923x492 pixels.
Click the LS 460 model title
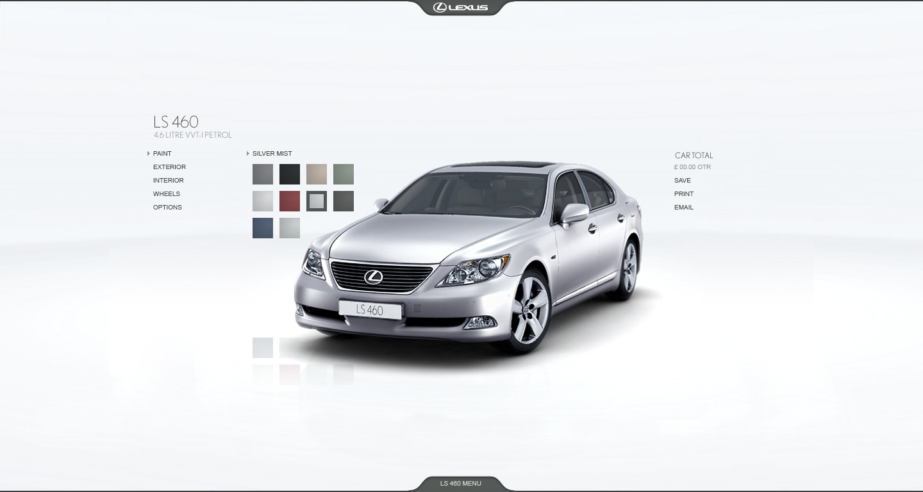(176, 122)
